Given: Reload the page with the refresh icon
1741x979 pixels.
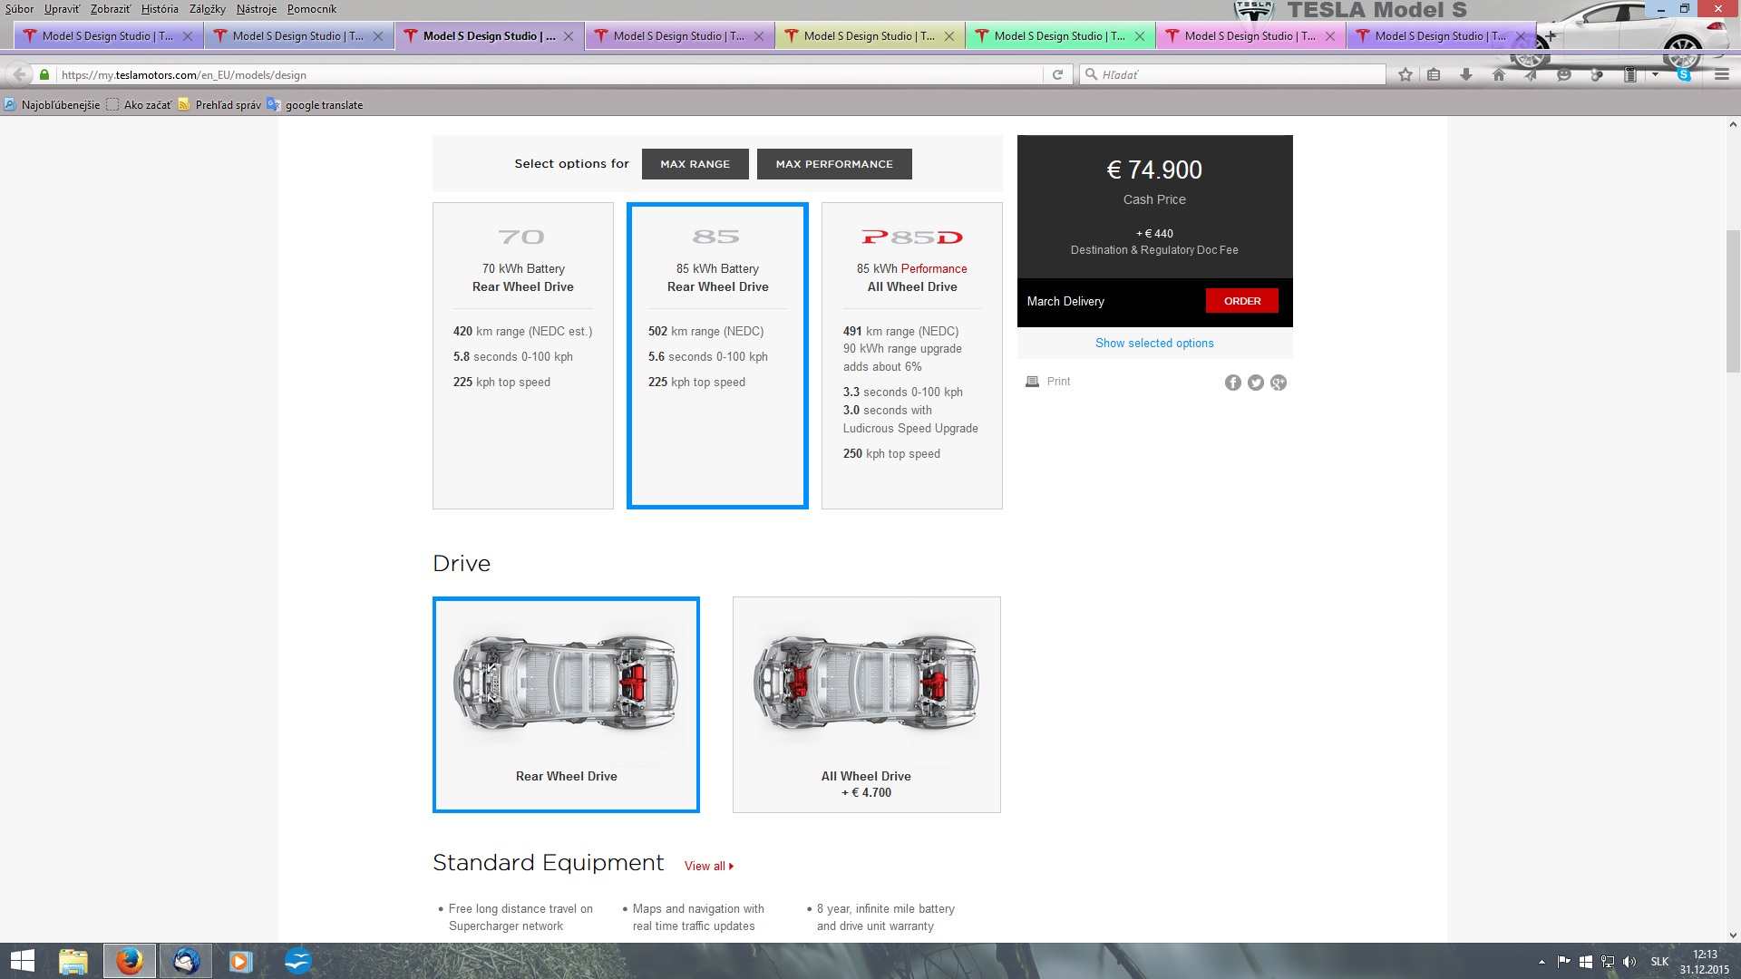Looking at the screenshot, I should (x=1057, y=74).
